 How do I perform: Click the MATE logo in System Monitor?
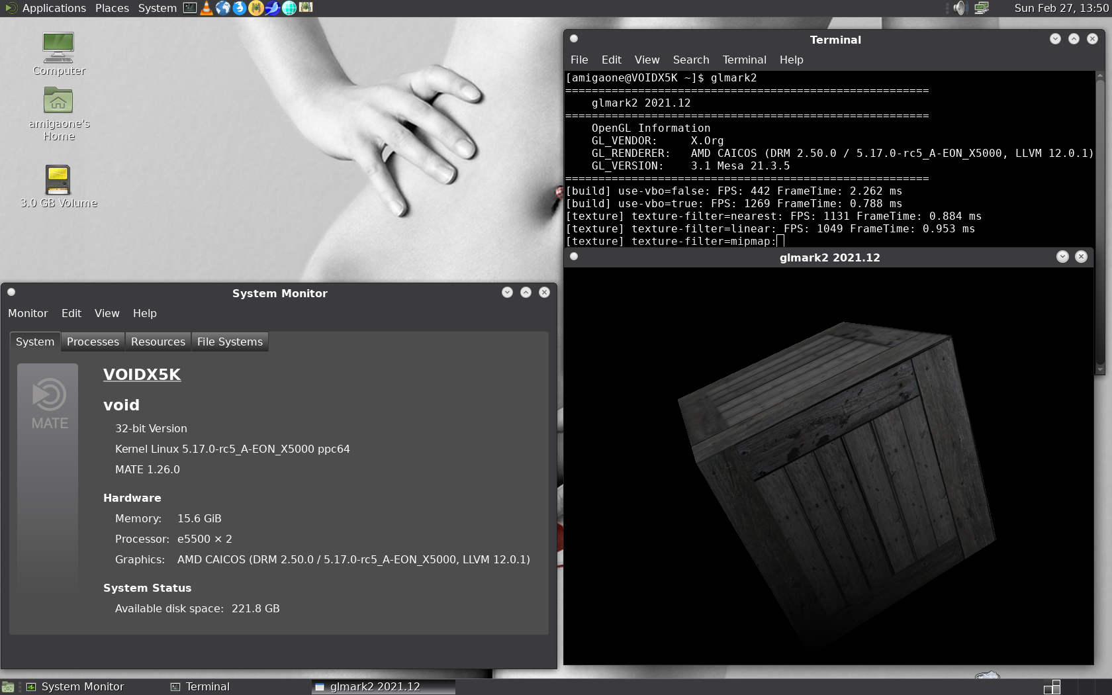click(49, 404)
